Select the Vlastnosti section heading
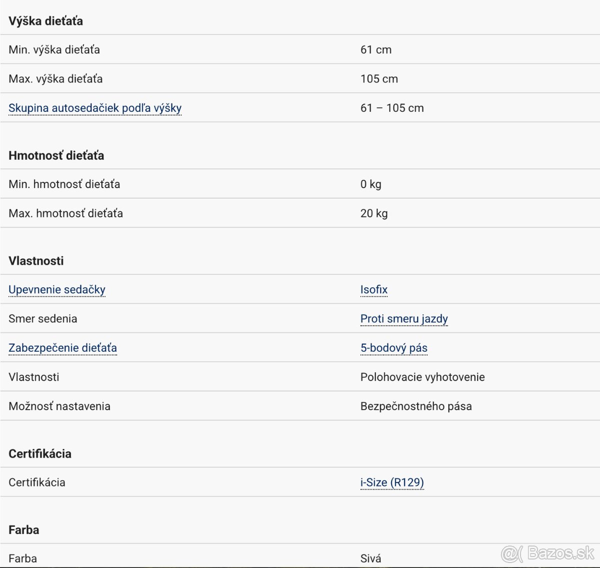Image resolution: width=600 pixels, height=568 pixels. pyautogui.click(x=36, y=261)
